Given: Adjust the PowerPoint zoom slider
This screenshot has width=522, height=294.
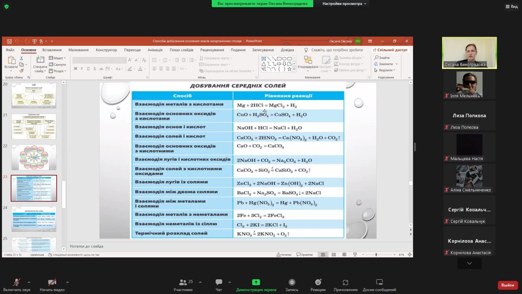Looking at the screenshot, I should point(376,254).
